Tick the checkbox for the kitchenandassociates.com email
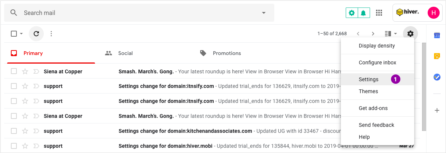This screenshot has width=446, height=153. [x=13, y=131]
